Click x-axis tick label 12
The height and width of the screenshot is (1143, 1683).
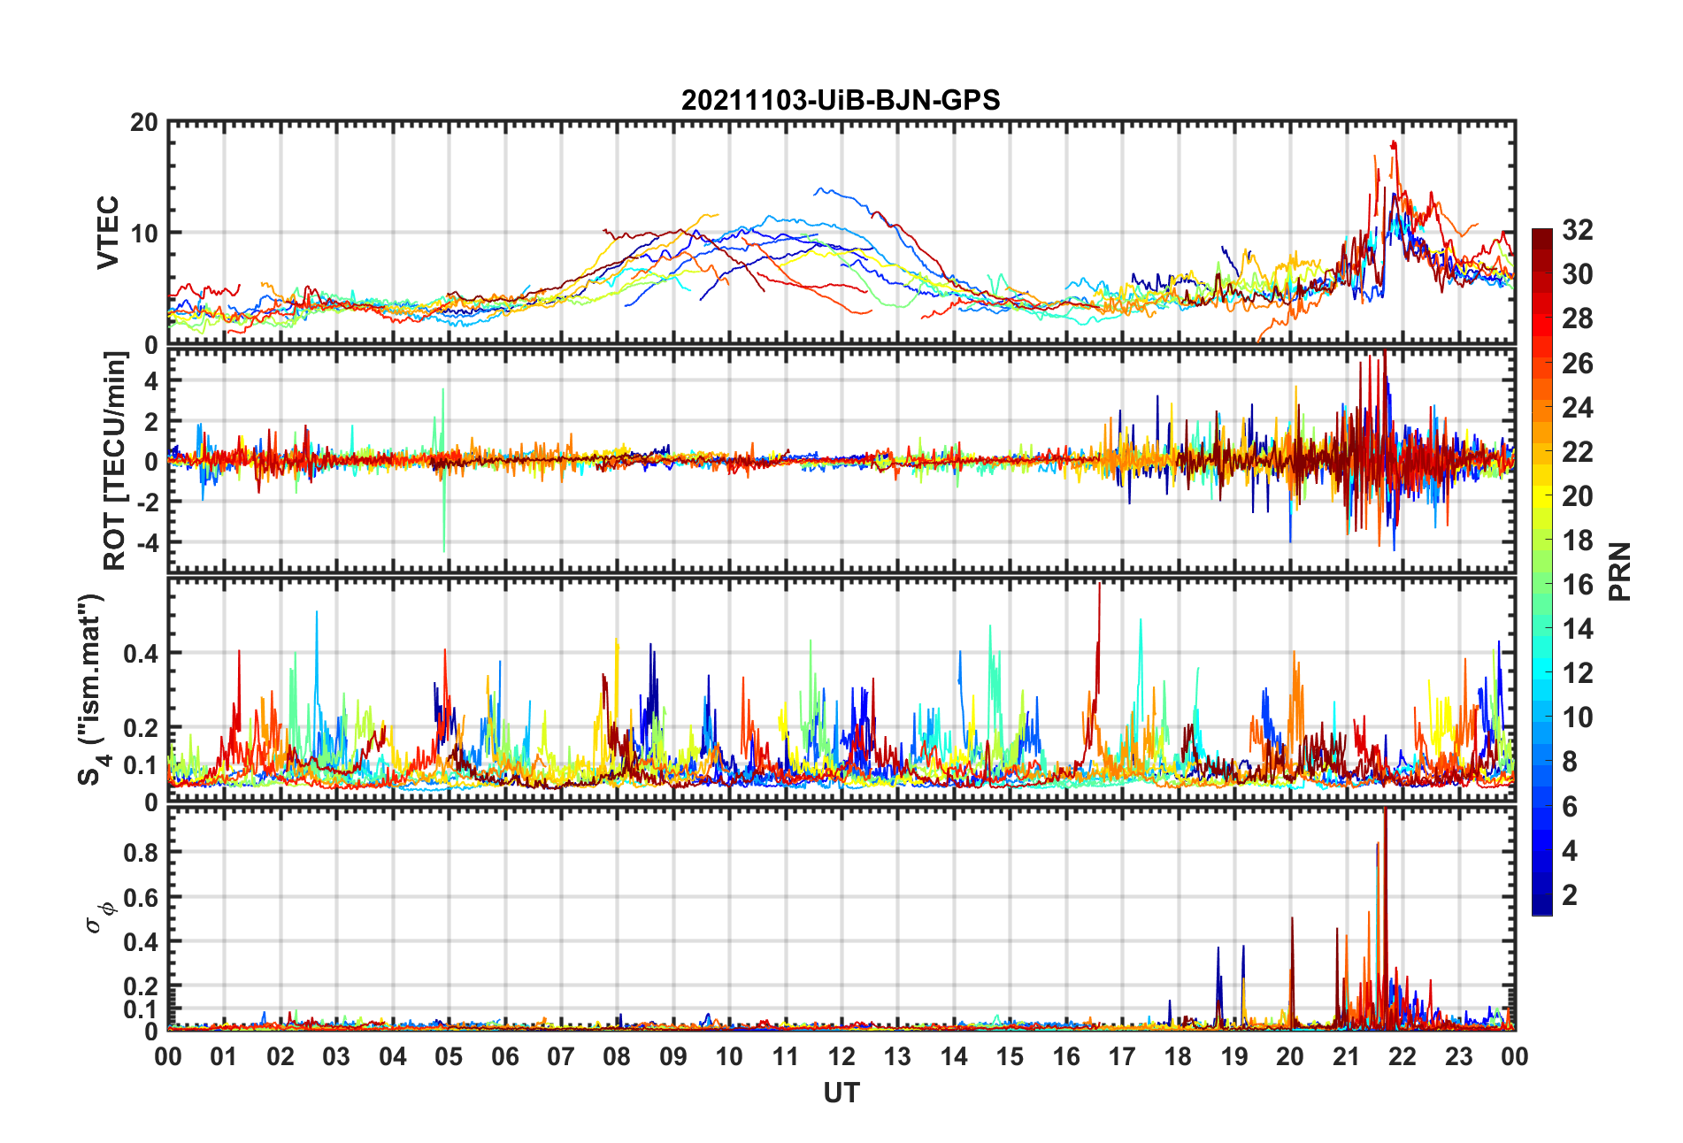click(841, 1056)
